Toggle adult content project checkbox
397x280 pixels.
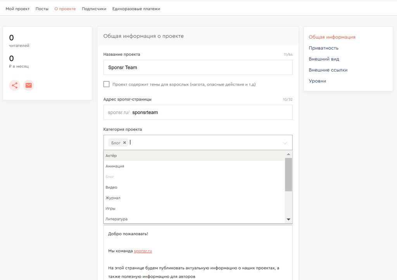pos(107,84)
